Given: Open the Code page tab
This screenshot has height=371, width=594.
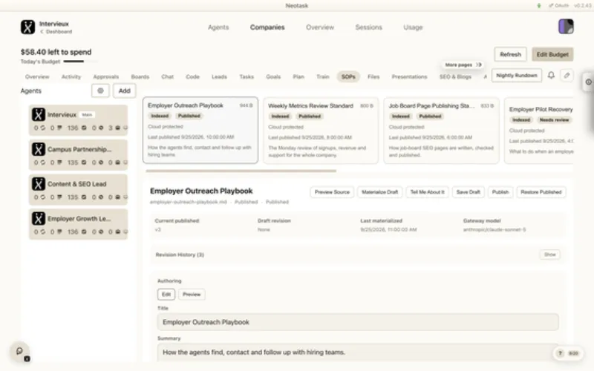Looking at the screenshot, I should pyautogui.click(x=192, y=76).
